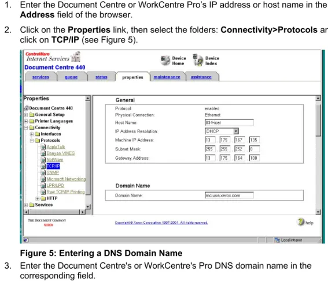The width and height of the screenshot is (328, 286).
Task: Click the SNMP page icon
Action: click(43, 172)
